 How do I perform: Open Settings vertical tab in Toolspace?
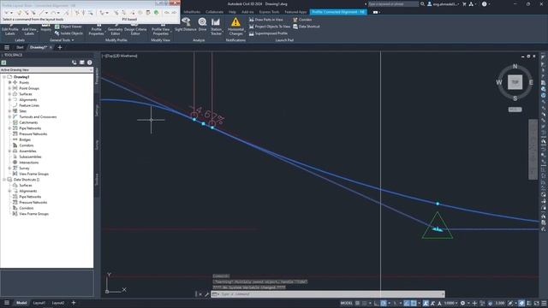tap(97, 110)
